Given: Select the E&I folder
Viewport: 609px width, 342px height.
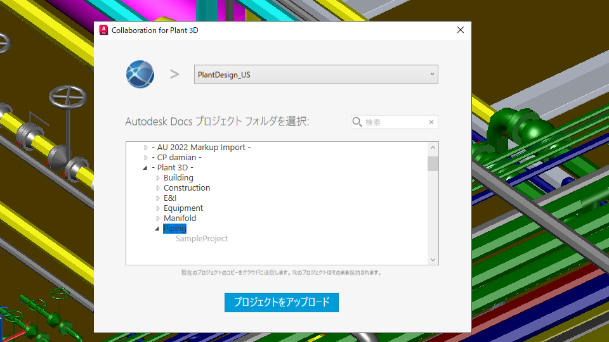Looking at the screenshot, I should [170, 198].
